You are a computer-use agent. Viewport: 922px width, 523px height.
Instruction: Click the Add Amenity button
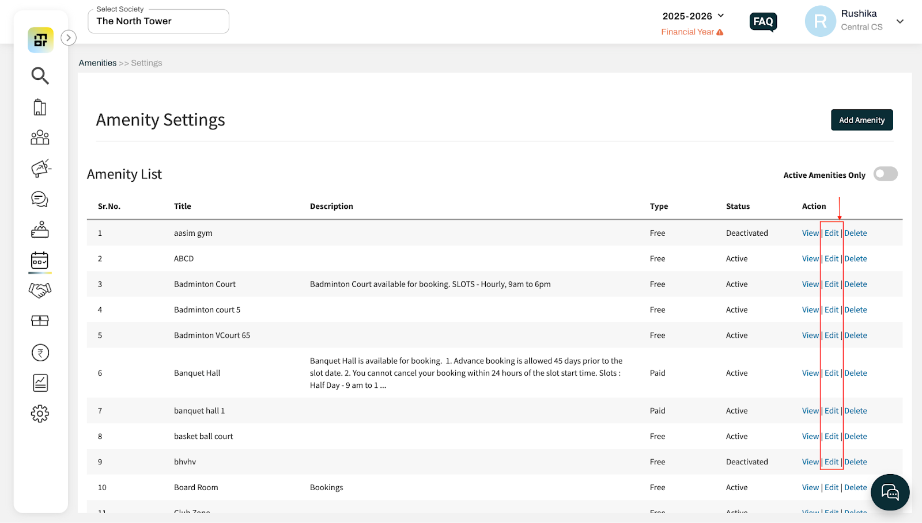(861, 120)
